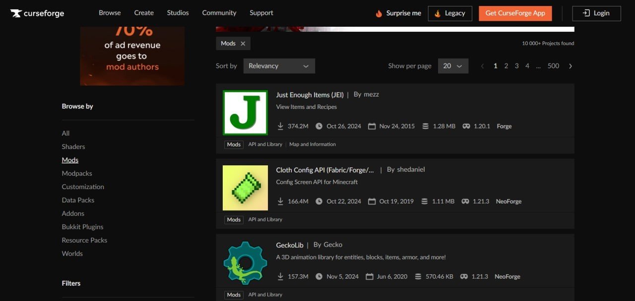This screenshot has width=635, height=301.
Task: Select Mods in Browse by sidebar
Action: [x=70, y=160]
